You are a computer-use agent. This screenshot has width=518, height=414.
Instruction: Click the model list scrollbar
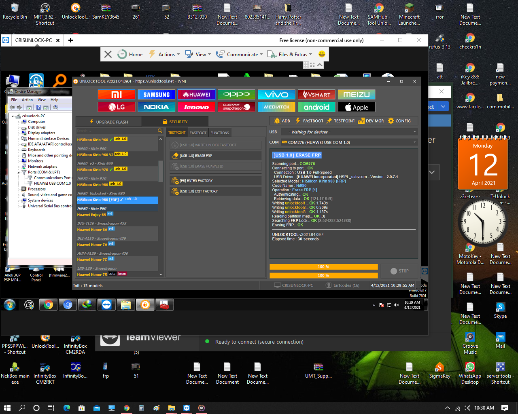coord(161,171)
